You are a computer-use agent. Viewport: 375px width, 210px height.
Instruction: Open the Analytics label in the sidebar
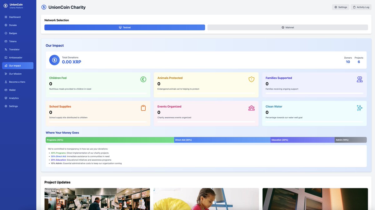(14, 98)
